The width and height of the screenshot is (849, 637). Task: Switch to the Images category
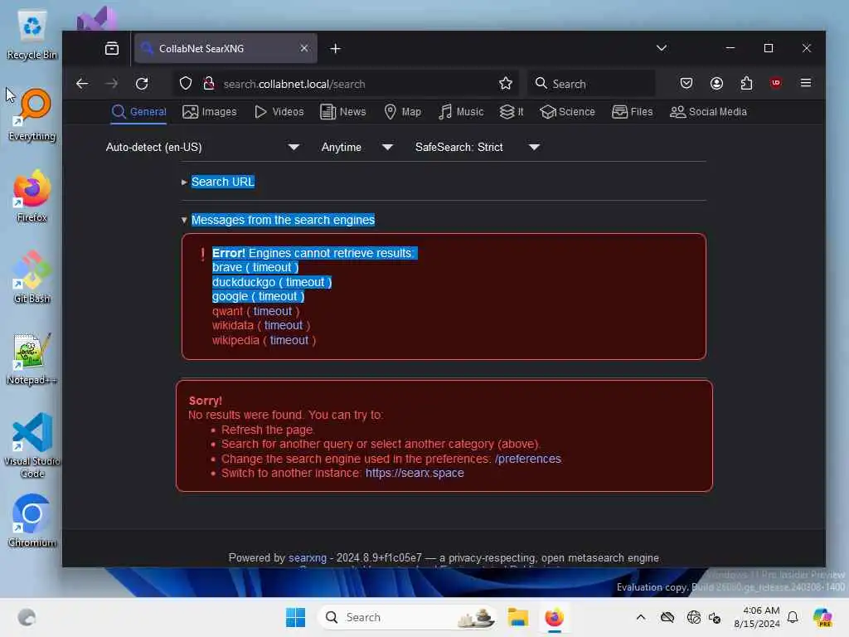pyautogui.click(x=210, y=112)
